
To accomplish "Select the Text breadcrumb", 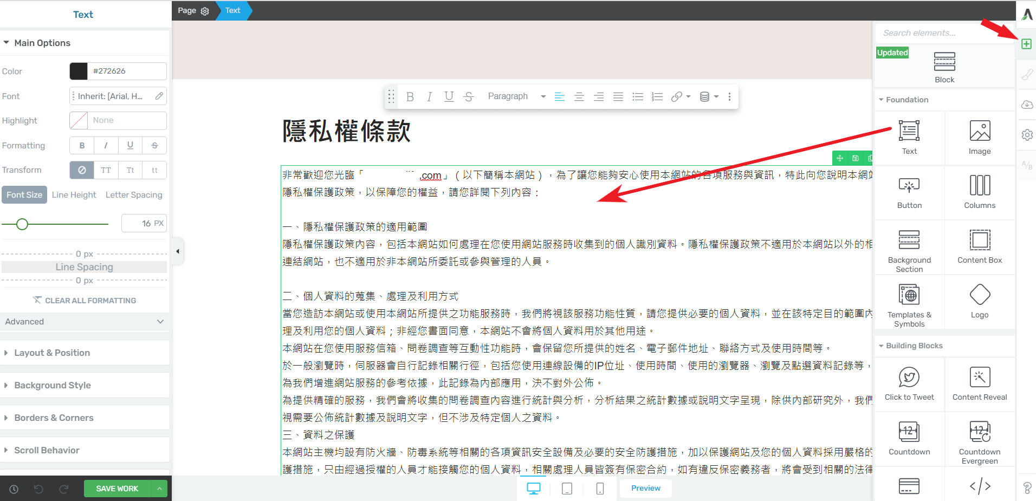I will pos(233,10).
